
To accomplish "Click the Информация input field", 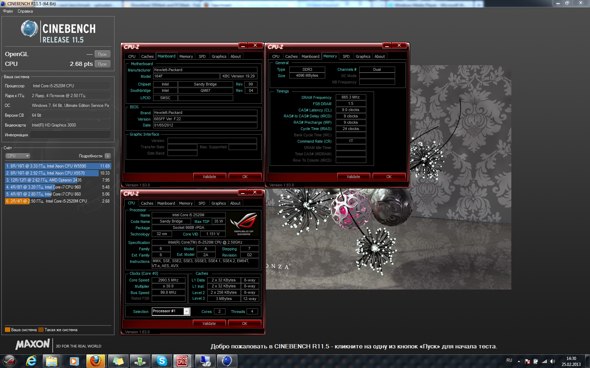I will (71, 135).
